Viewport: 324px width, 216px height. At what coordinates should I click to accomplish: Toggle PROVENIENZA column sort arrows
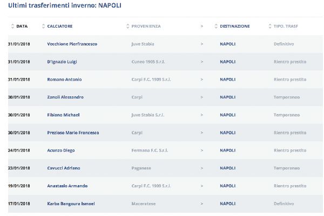coord(127,26)
